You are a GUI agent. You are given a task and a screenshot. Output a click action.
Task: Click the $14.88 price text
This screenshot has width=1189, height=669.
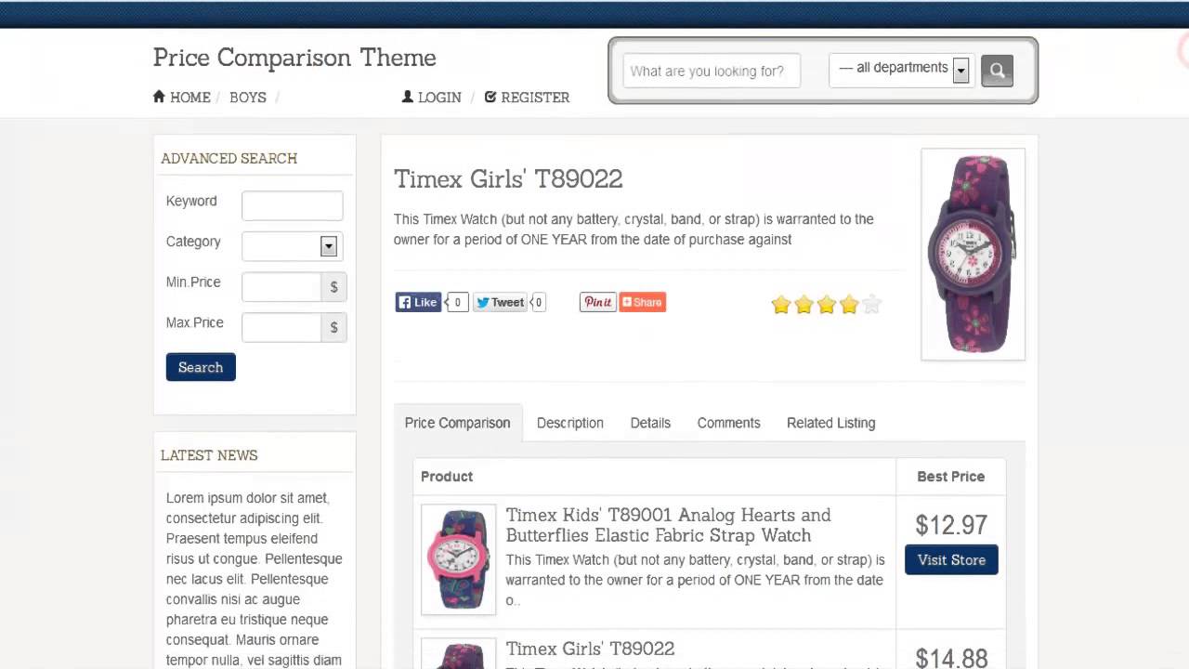point(951,658)
